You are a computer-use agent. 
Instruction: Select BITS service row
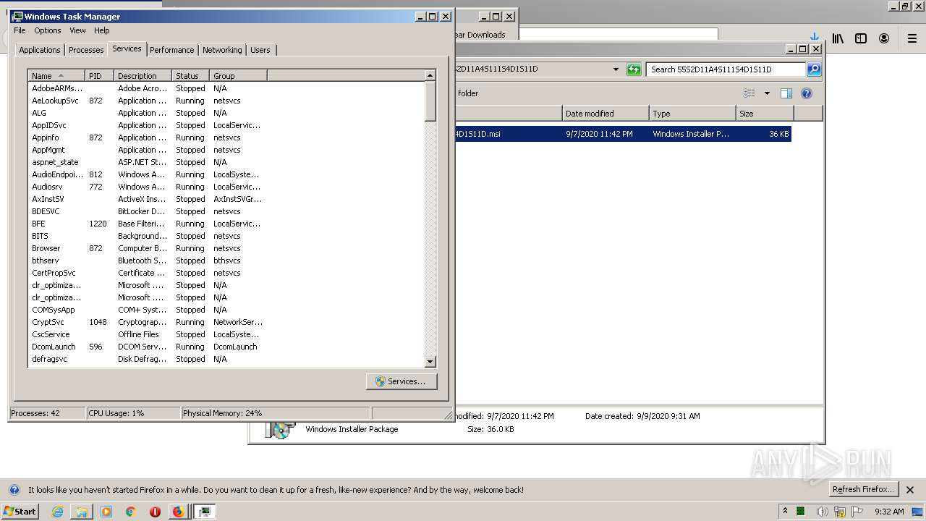[226, 236]
